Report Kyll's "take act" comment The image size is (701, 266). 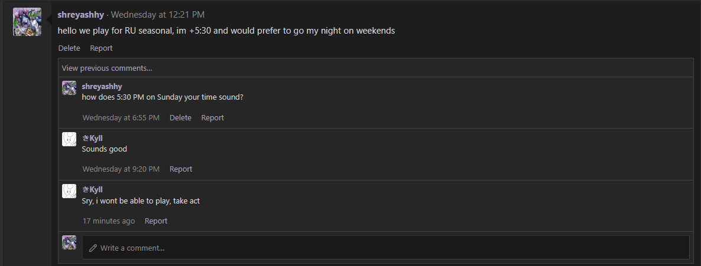(156, 221)
